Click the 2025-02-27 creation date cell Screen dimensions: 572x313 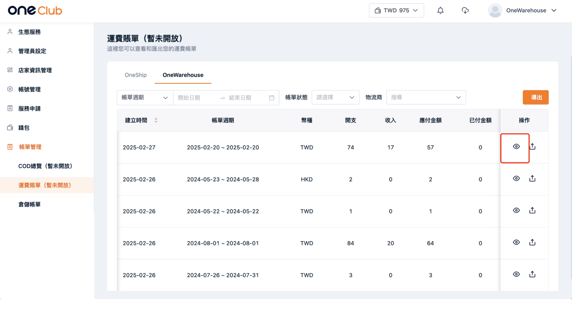[x=139, y=147]
